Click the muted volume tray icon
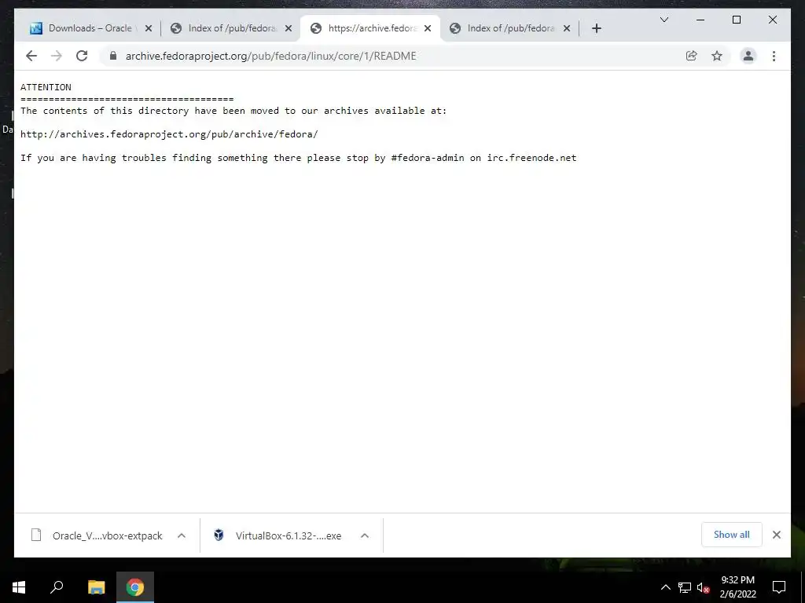Viewport: 805px width, 603px height. [x=703, y=587]
